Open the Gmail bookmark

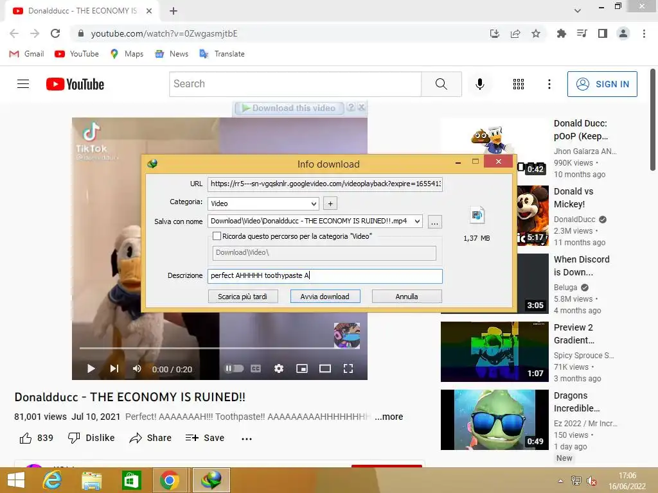(x=26, y=54)
